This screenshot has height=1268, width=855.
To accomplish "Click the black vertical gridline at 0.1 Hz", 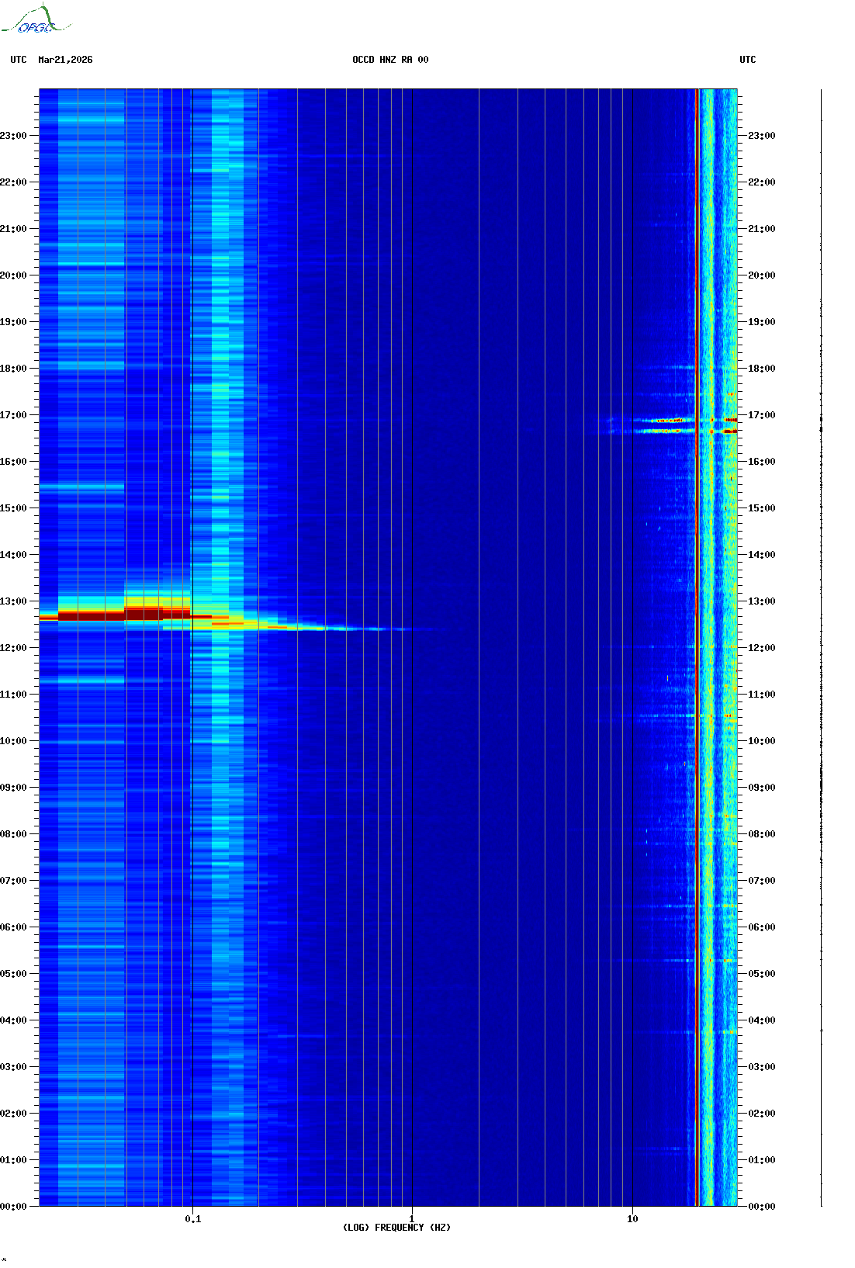I will click(192, 648).
